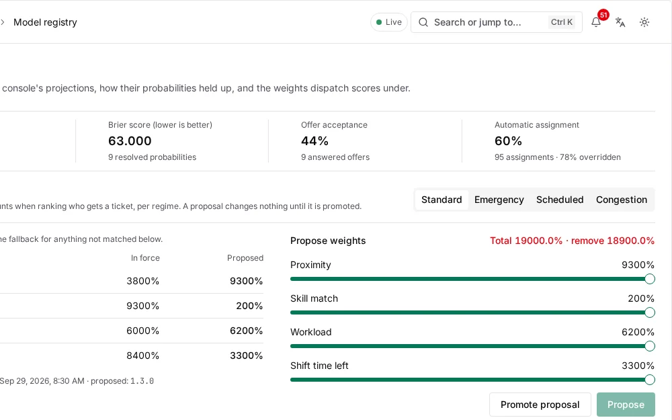
Task: Click the Automatic assignment 60% value
Action: point(508,141)
